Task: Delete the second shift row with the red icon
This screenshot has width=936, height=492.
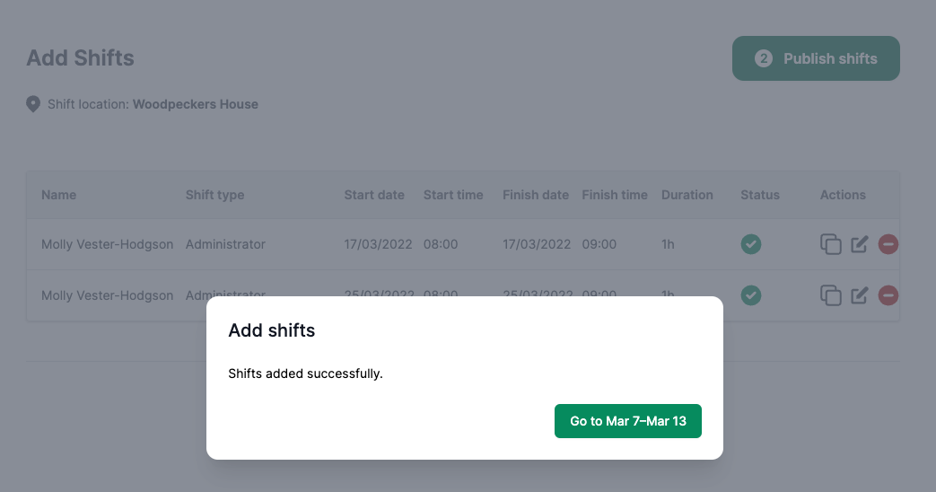Action: [888, 295]
